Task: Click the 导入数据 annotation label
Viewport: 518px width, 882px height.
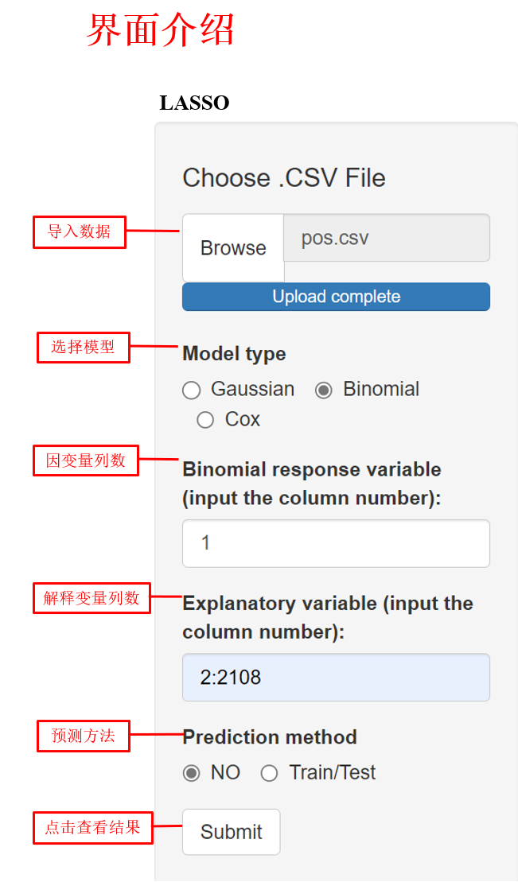Action: pyautogui.click(x=79, y=232)
